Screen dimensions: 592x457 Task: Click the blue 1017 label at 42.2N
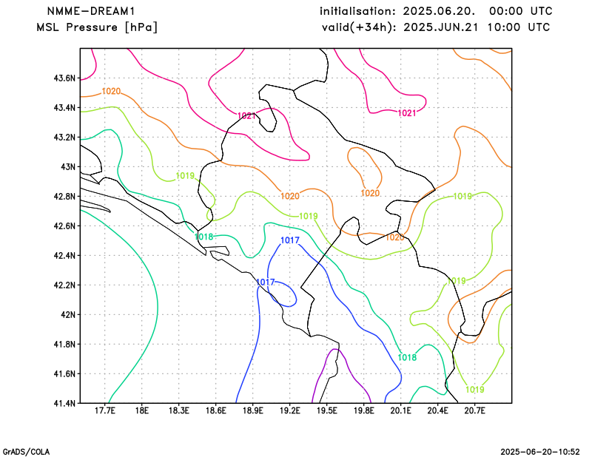[266, 282]
